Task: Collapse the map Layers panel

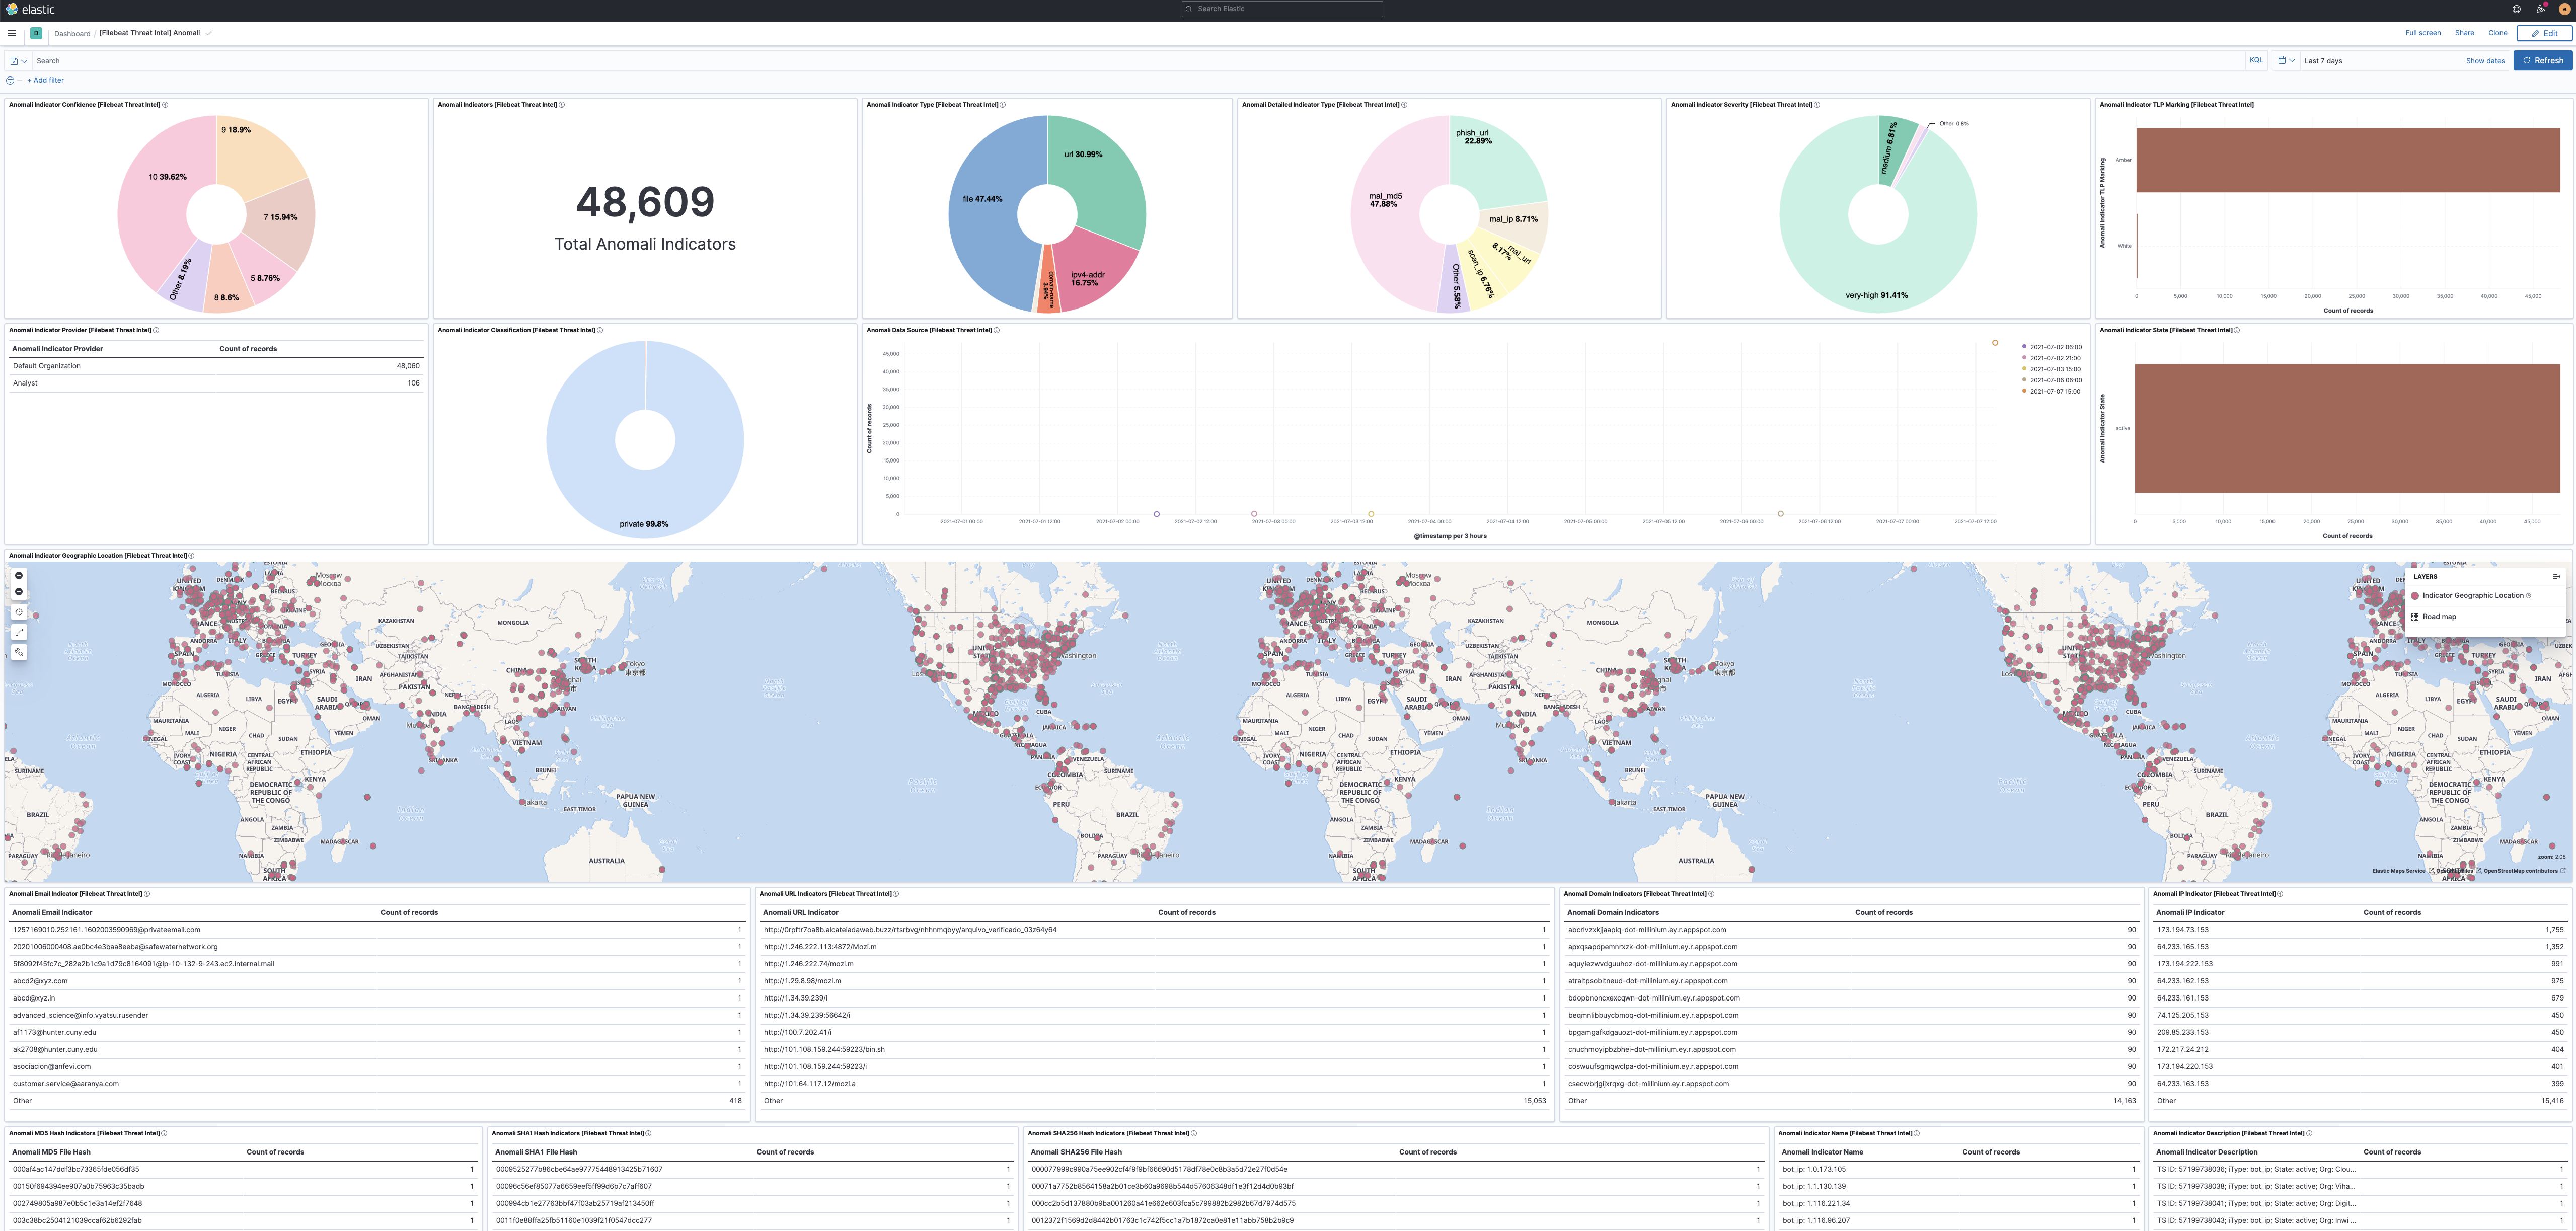Action: (x=2557, y=577)
